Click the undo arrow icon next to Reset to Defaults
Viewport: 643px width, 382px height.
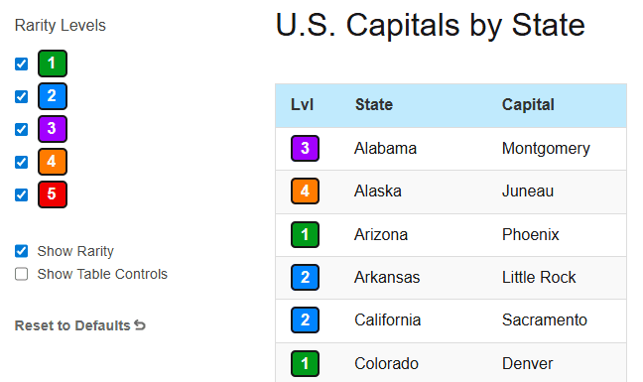tap(140, 325)
